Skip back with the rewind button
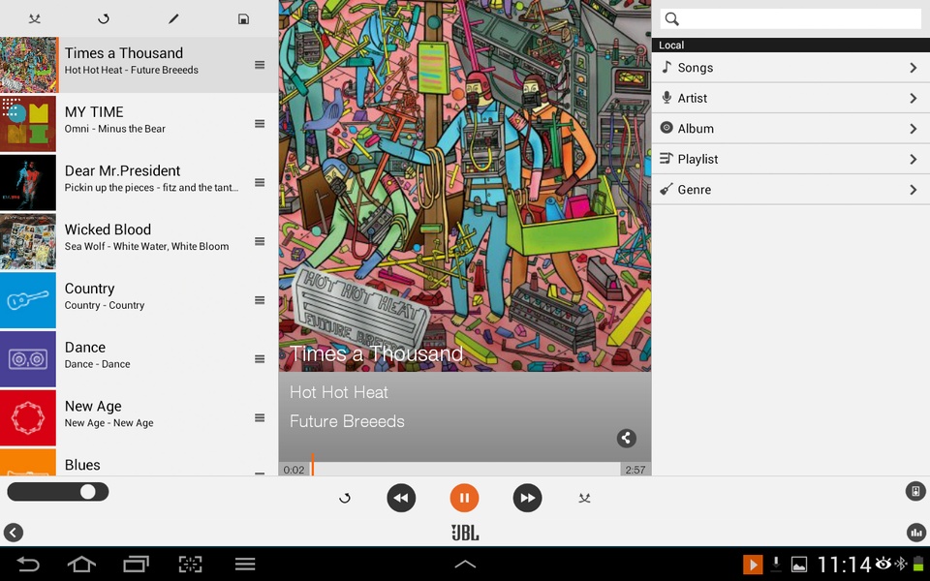This screenshot has width=930, height=581. (x=401, y=498)
